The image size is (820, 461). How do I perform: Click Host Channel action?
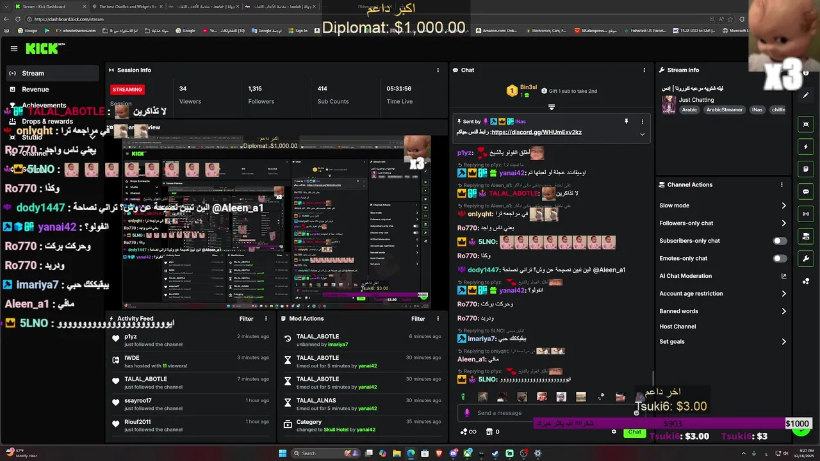point(677,327)
